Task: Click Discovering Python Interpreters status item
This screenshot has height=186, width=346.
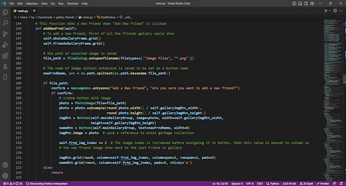Action: coord(47,183)
